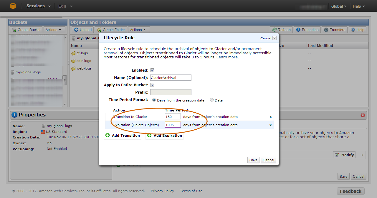Open the Edit dropdown in top bar
The image size is (377, 198).
[x=65, y=6]
